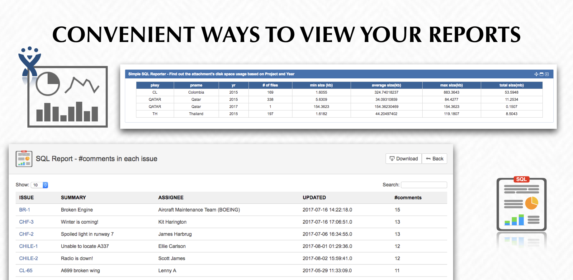Open the Show entries count dropdown
The width and height of the screenshot is (573, 280).
(39, 185)
